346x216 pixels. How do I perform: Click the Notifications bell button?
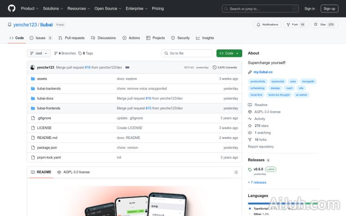click(267, 24)
